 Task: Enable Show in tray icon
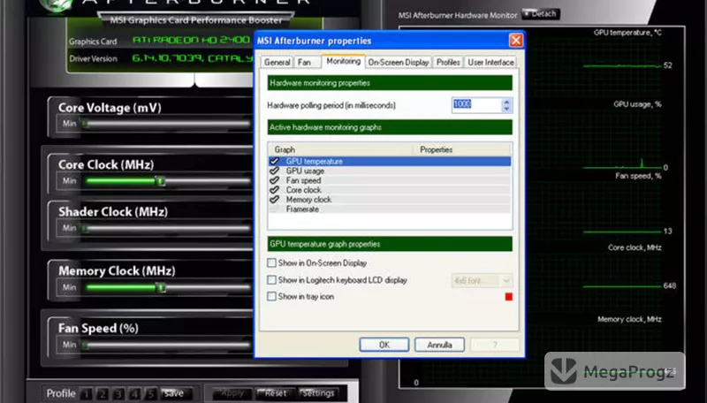pos(271,296)
